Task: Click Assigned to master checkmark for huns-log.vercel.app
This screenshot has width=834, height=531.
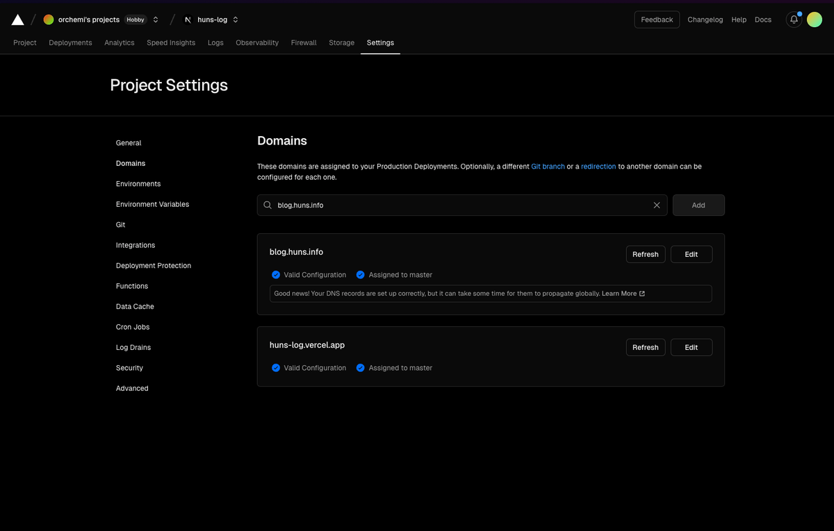Action: 360,368
